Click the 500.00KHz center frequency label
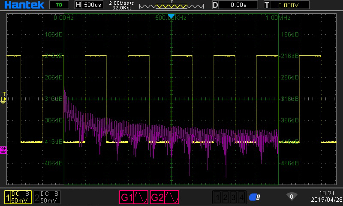Viewport: 343px width, 206px height. click(x=171, y=18)
